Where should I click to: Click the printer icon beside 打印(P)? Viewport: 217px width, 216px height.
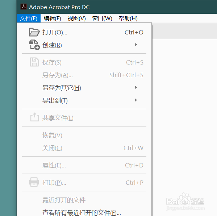tap(34, 182)
